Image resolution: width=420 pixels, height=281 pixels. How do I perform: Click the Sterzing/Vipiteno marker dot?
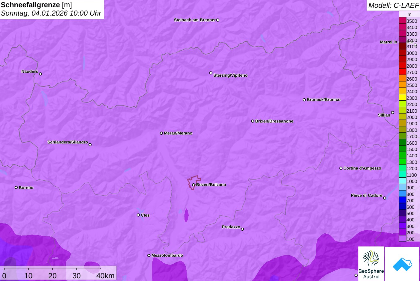click(211, 73)
